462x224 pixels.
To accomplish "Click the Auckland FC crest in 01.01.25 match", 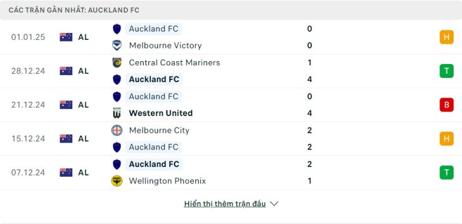I will coord(117,29).
